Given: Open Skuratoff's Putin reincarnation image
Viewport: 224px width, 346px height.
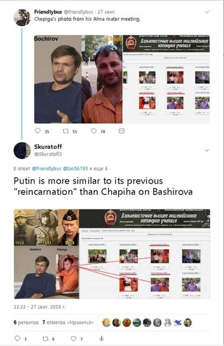Looking at the screenshot, I should pyautogui.click(x=112, y=254).
